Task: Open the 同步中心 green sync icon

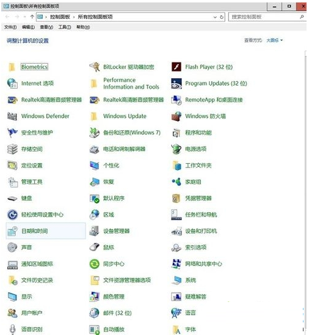Action: tap(95, 264)
